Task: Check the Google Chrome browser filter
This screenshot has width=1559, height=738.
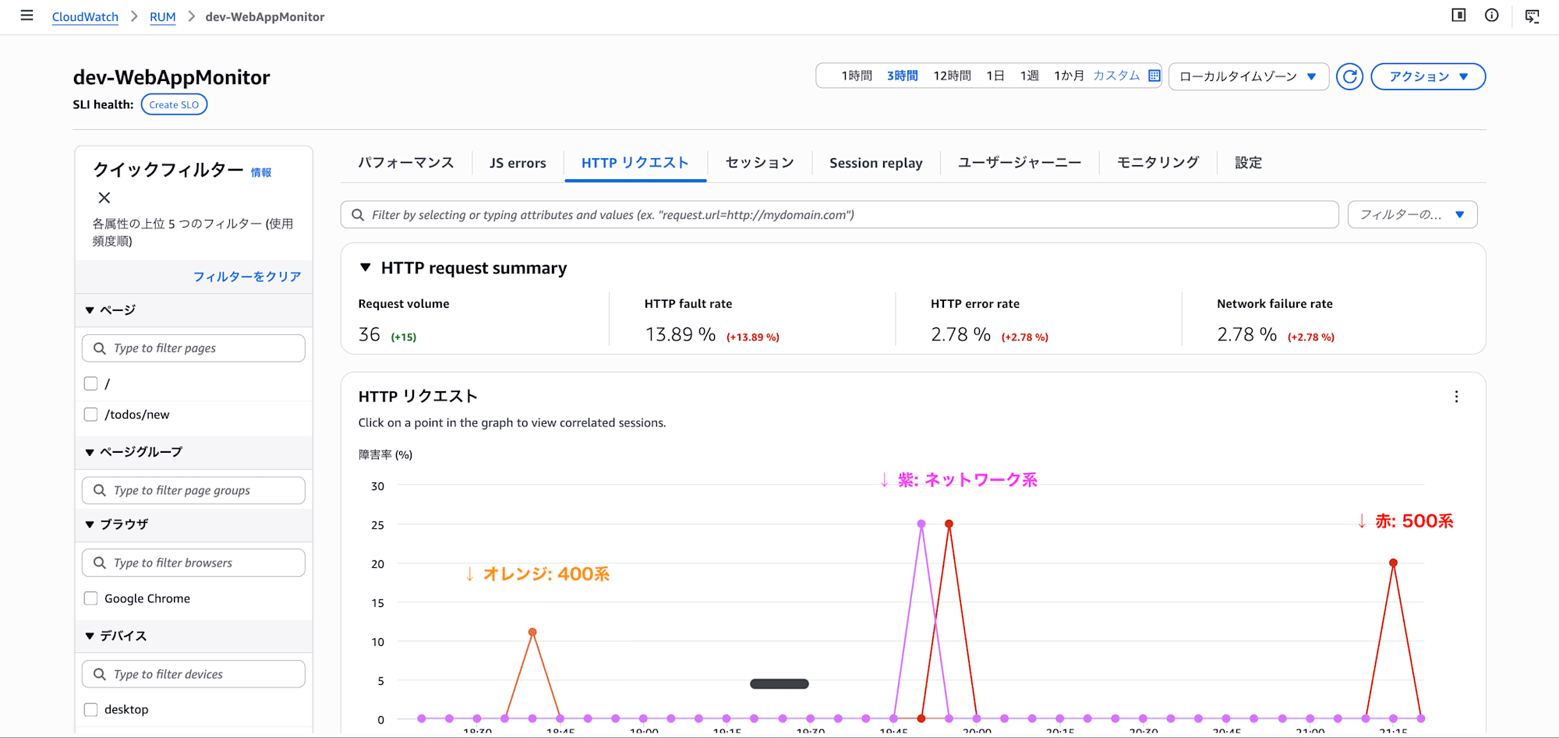Action: pos(90,599)
